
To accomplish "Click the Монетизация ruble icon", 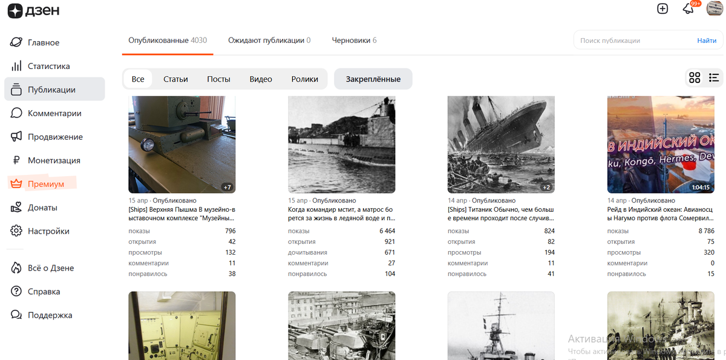I will (x=16, y=160).
